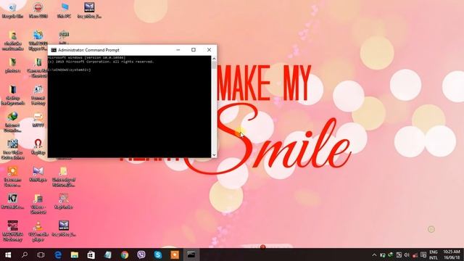The width and height of the screenshot is (464, 261).
Task: Open taskbar search magnifier
Action: pyautogui.click(x=25, y=254)
